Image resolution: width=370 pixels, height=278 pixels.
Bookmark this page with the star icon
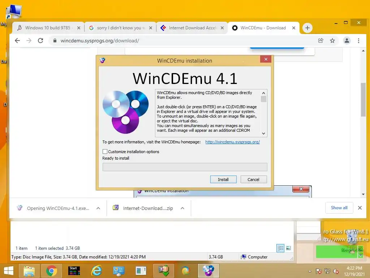pos(332,41)
